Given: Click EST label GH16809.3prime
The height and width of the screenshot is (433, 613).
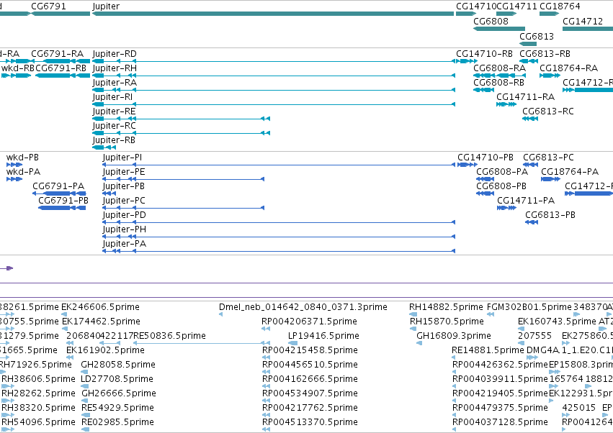Looking at the screenshot, I should [454, 336].
